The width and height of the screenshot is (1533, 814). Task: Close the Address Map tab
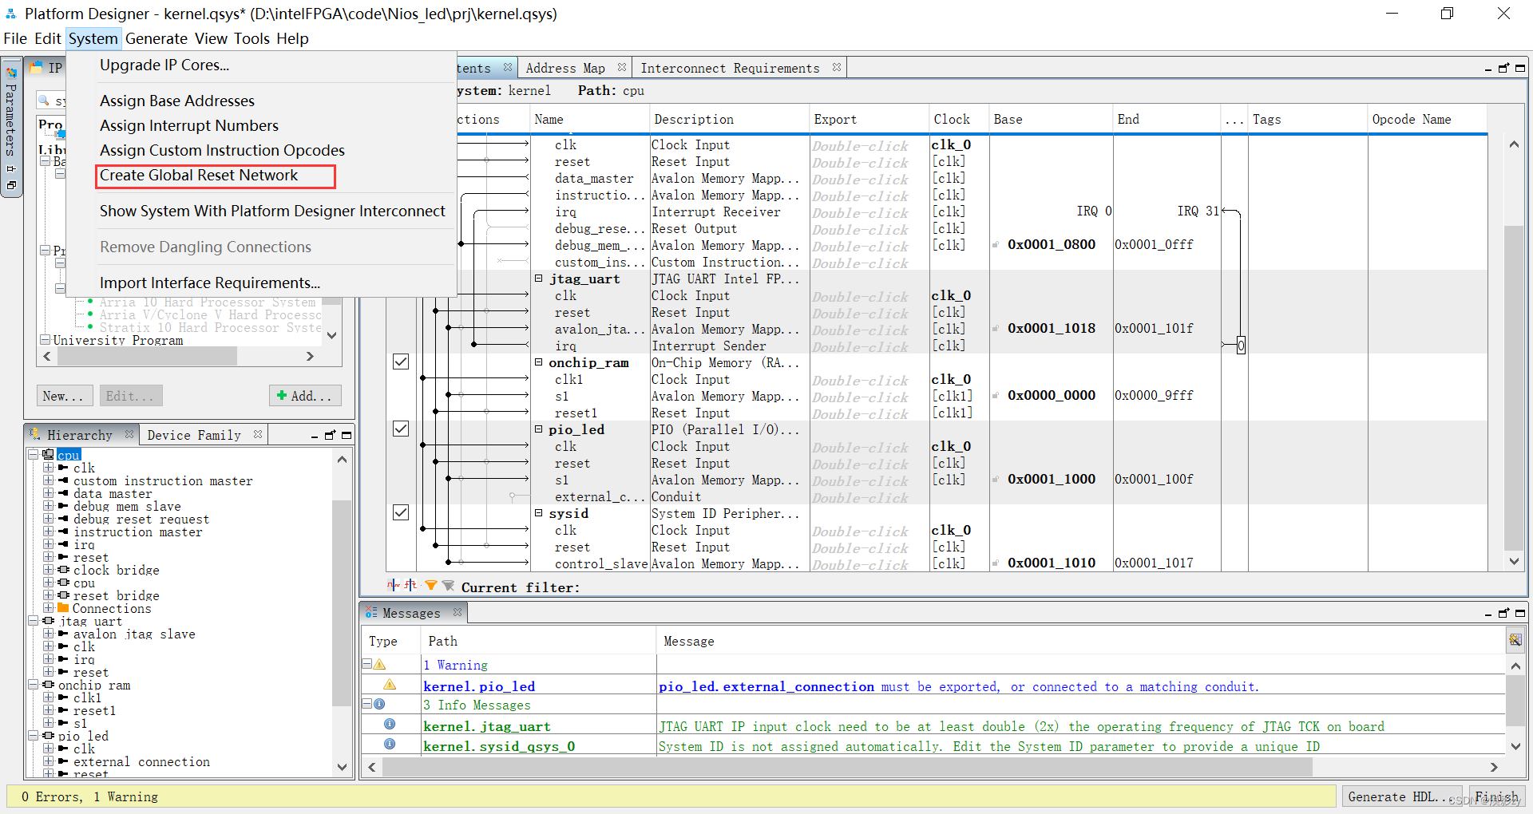[621, 67]
